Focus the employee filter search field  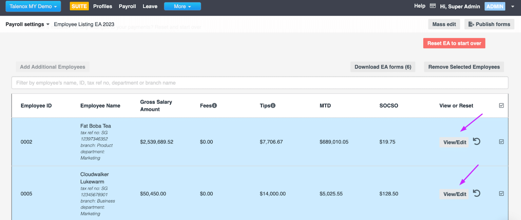tap(260, 83)
